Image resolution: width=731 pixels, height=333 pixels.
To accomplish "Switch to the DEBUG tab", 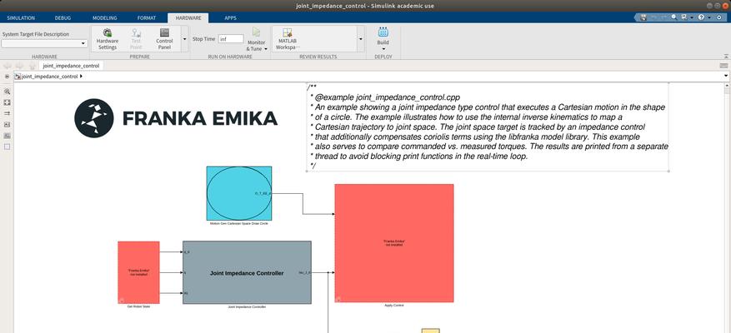I will click(x=63, y=17).
